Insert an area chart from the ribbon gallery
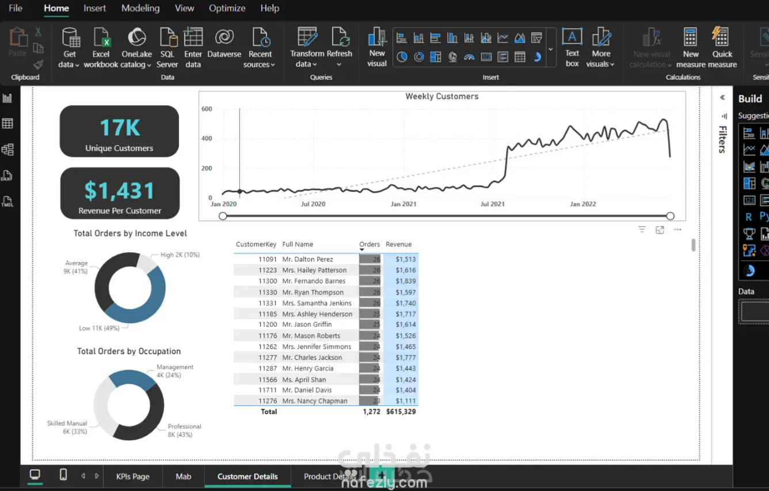The width and height of the screenshot is (769, 491). pos(520,38)
